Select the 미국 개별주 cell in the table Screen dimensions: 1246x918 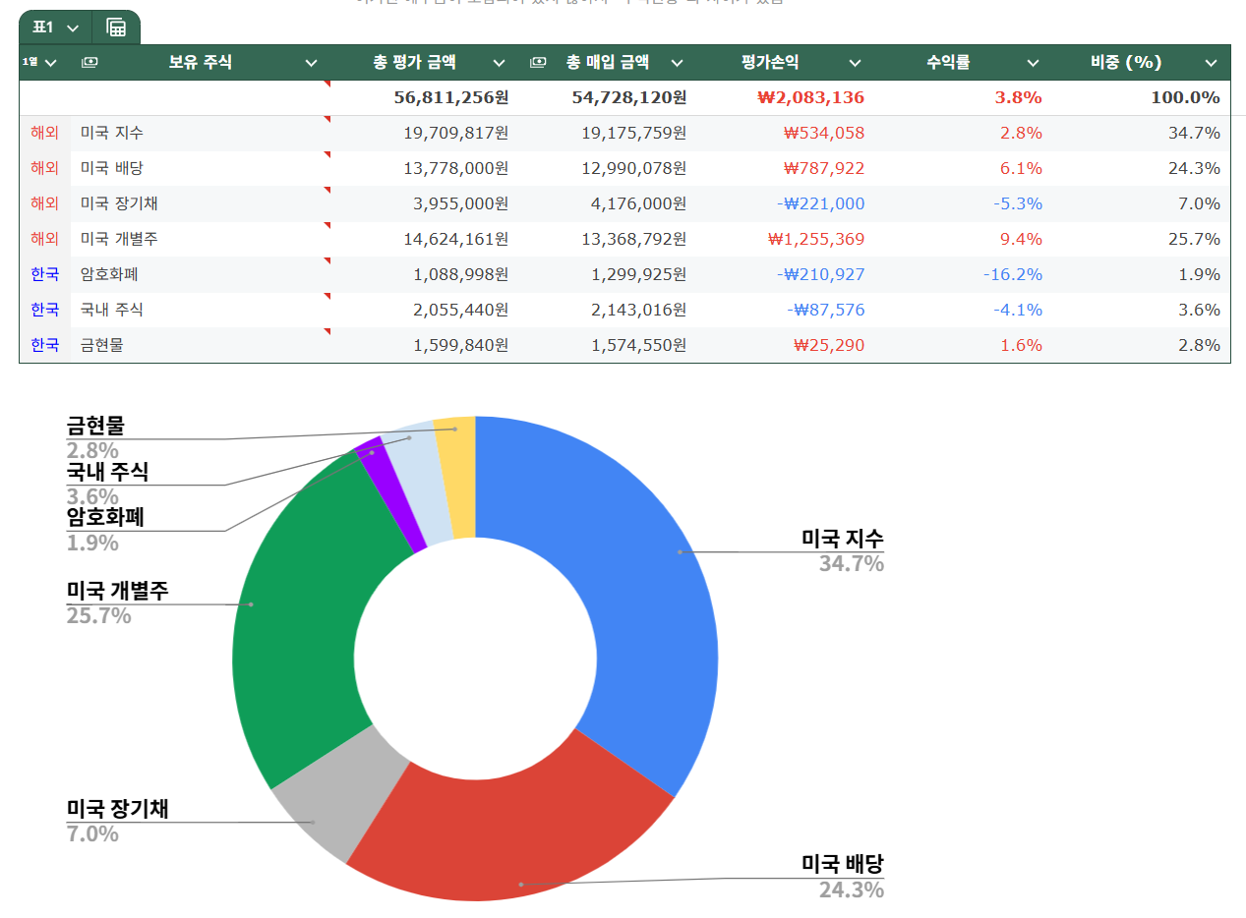click(x=201, y=239)
